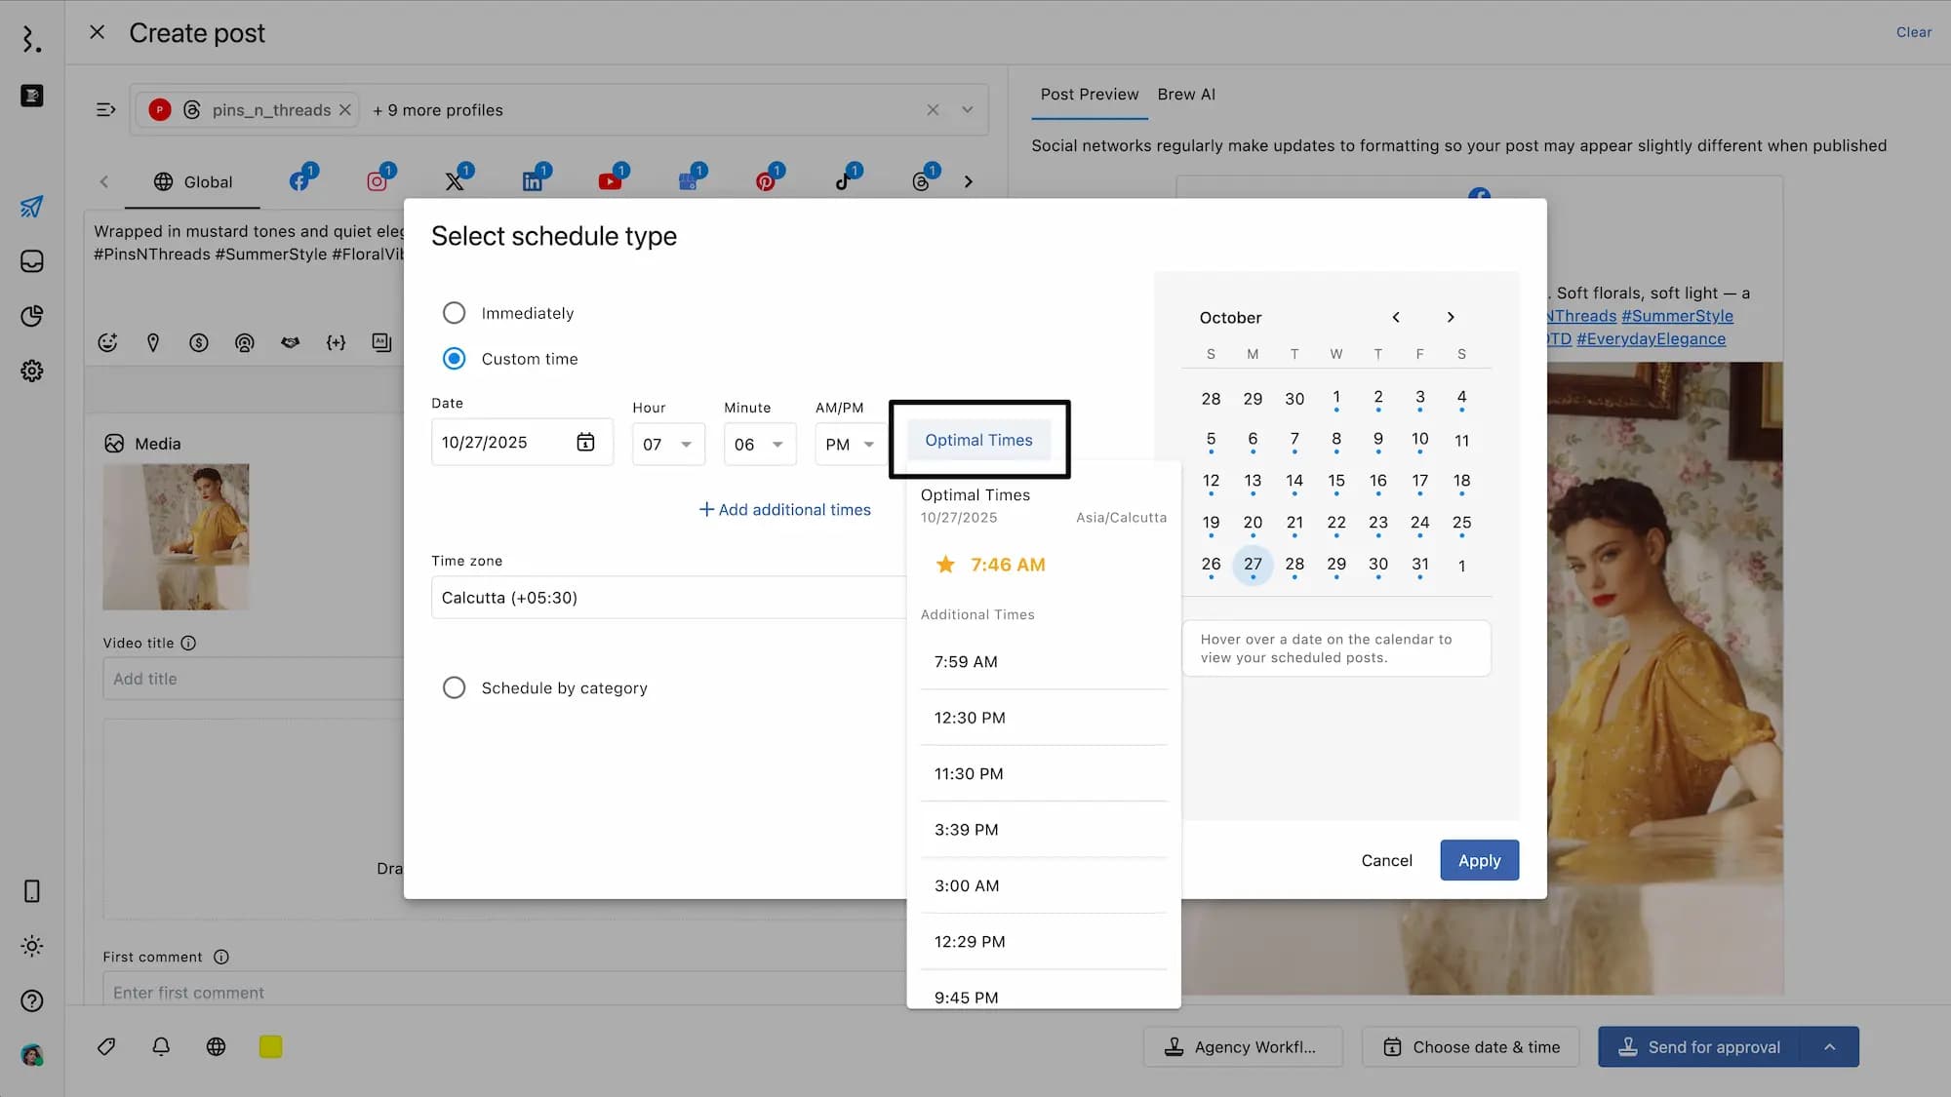
Task: Select October 15 on the calendar
Action: [1335, 481]
